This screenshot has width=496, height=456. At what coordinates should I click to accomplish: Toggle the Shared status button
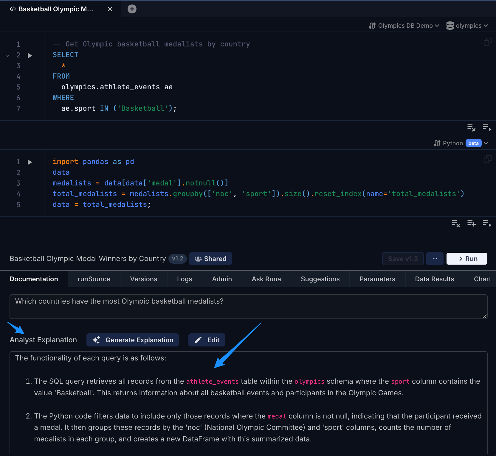click(210, 259)
